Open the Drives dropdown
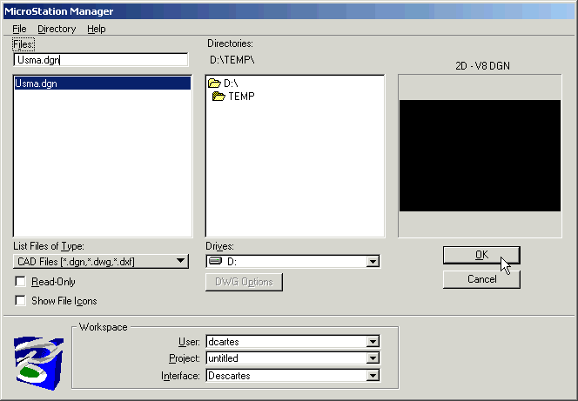Viewport: 578px width, 401px height. tap(373, 262)
